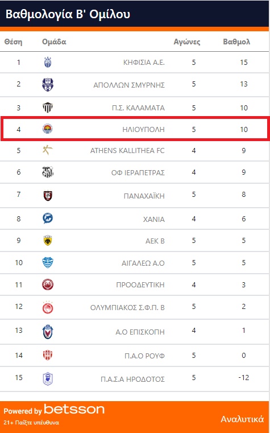Select the Π.Α.Σ.Α ΗΡΟΔΟΤΟΣ team name

click(x=132, y=379)
